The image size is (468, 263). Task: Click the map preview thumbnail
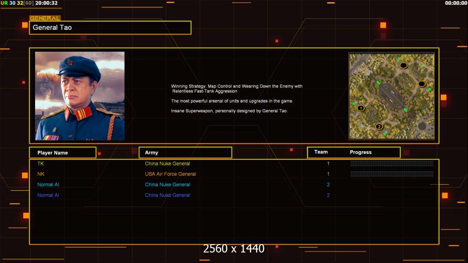tap(392, 96)
